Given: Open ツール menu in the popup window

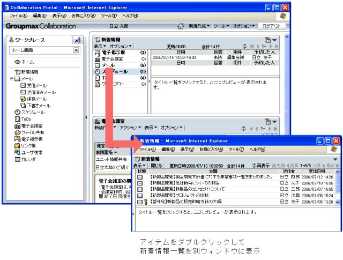Looking at the screenshot, I should pyautogui.click(x=236, y=149).
